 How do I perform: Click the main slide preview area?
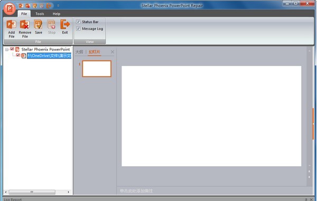point(211,116)
